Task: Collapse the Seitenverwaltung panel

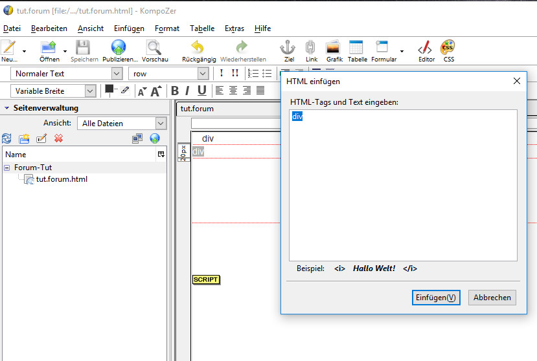Action: (6, 108)
